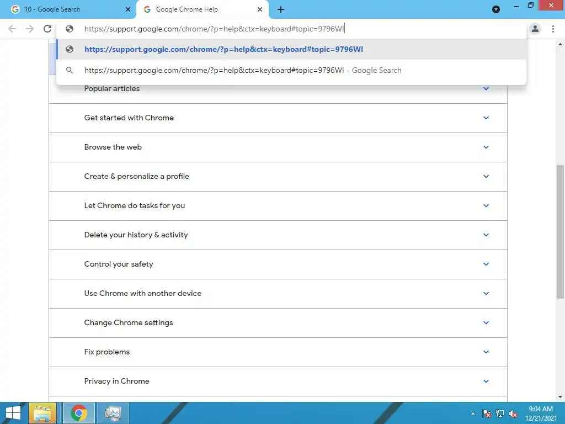The image size is (565, 424).
Task: Click the Chrome icon in the taskbar
Action: 79,413
